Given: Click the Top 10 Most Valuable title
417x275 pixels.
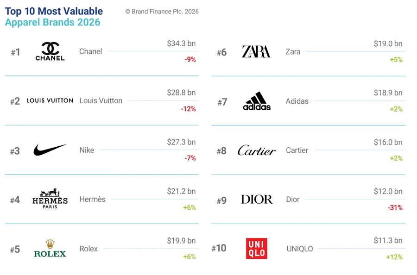Looking at the screenshot, I should [54, 11].
